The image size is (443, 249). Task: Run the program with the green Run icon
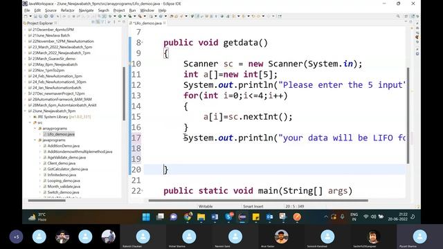click(120, 17)
